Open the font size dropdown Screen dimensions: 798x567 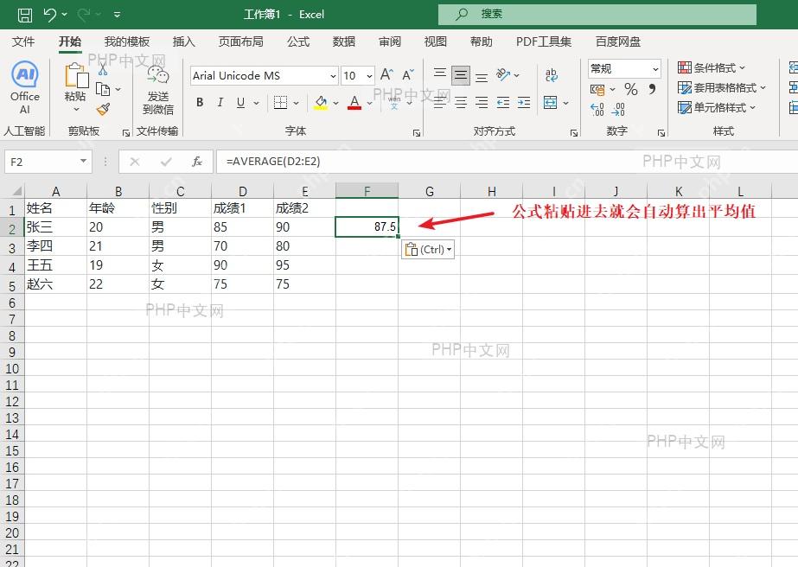(369, 76)
